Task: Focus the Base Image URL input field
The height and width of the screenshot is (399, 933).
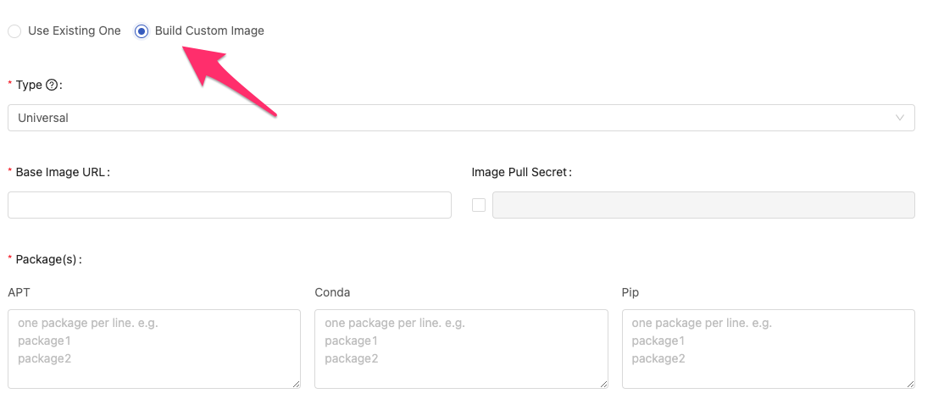Action: click(230, 205)
